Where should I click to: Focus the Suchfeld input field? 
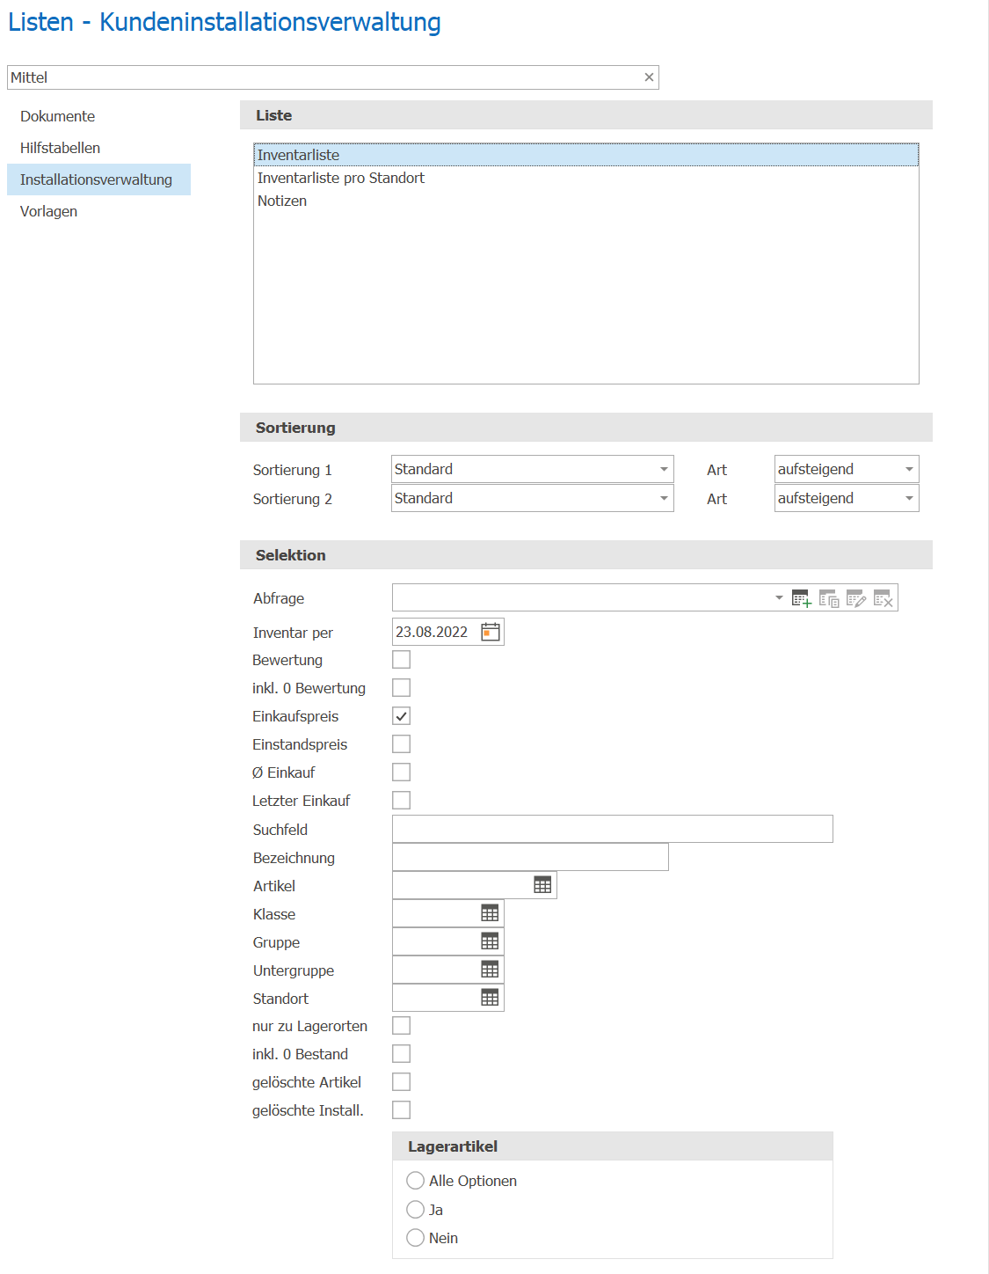[613, 829]
